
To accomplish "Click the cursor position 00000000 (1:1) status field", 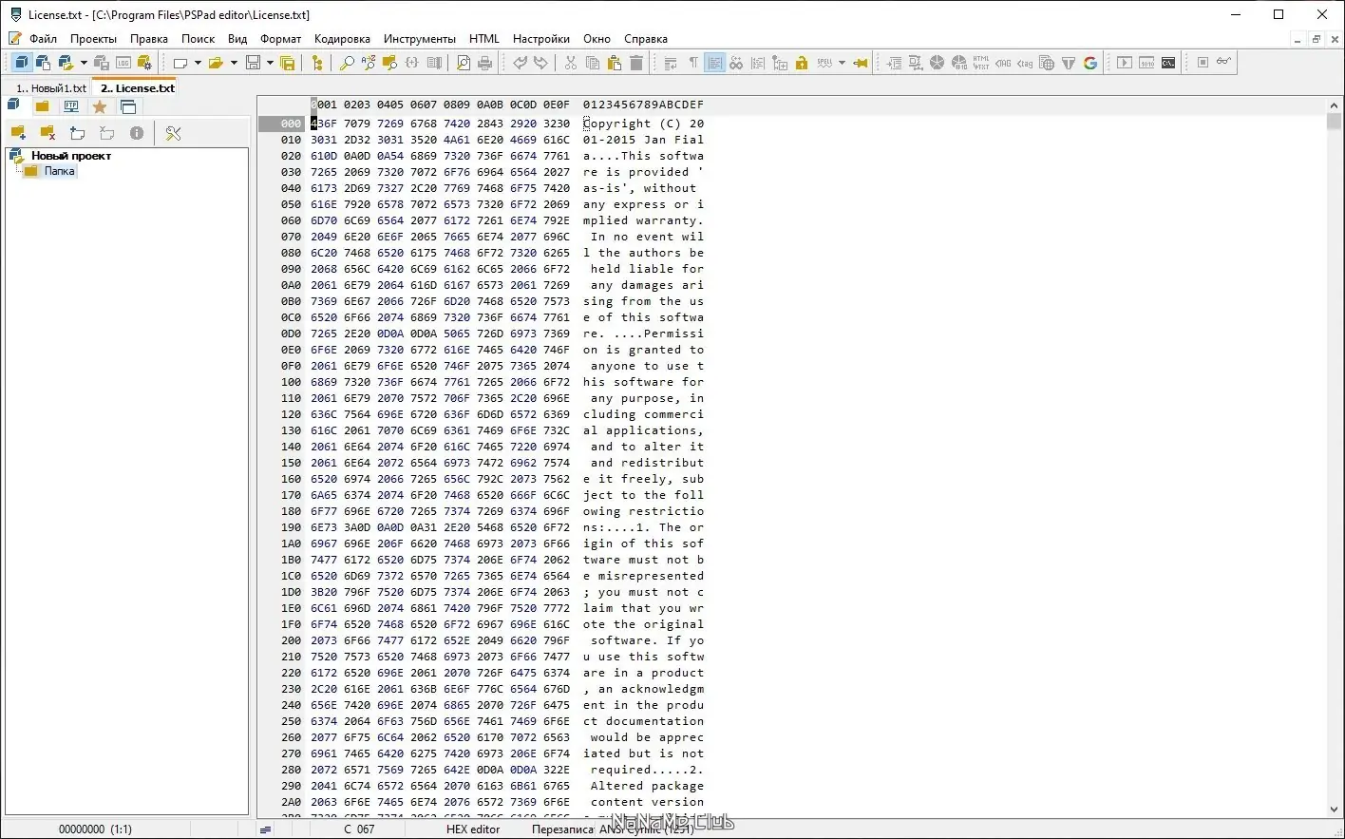I will click(x=95, y=829).
